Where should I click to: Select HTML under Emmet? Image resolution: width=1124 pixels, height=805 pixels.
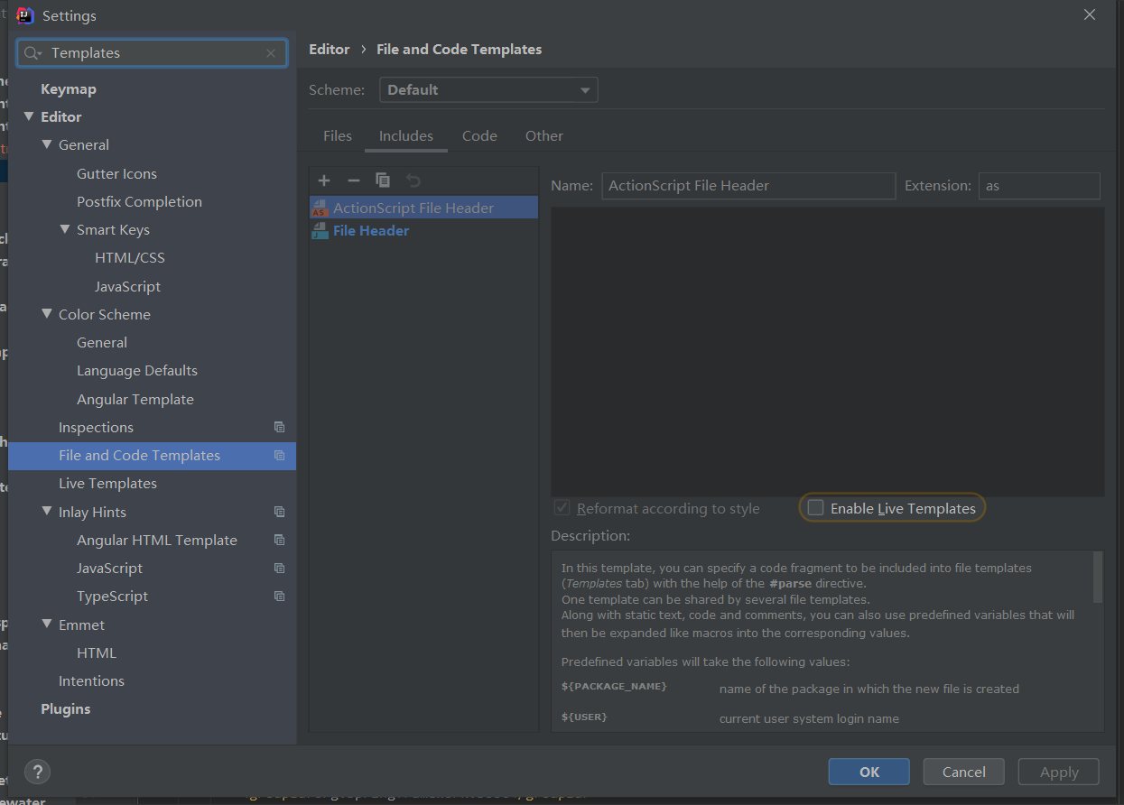pos(97,653)
